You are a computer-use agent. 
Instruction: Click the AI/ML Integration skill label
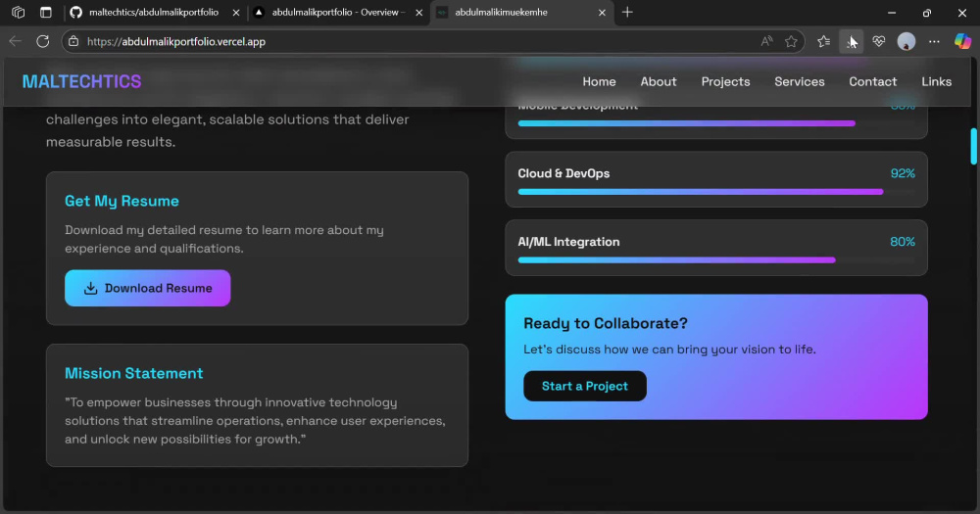pyautogui.click(x=568, y=242)
